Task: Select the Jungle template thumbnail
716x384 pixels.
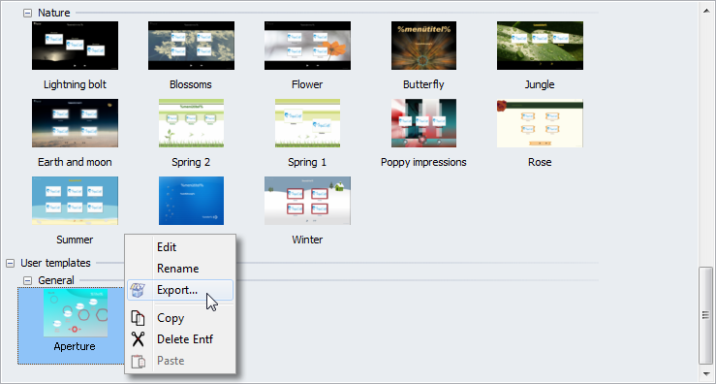Action: point(540,46)
